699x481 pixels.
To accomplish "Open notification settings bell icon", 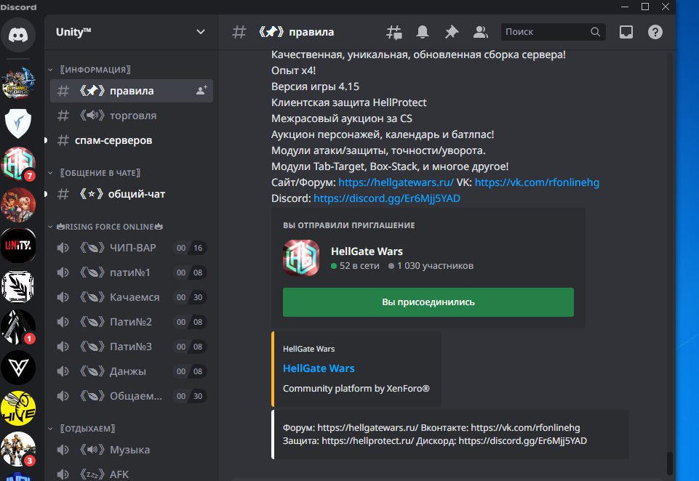I will click(423, 32).
